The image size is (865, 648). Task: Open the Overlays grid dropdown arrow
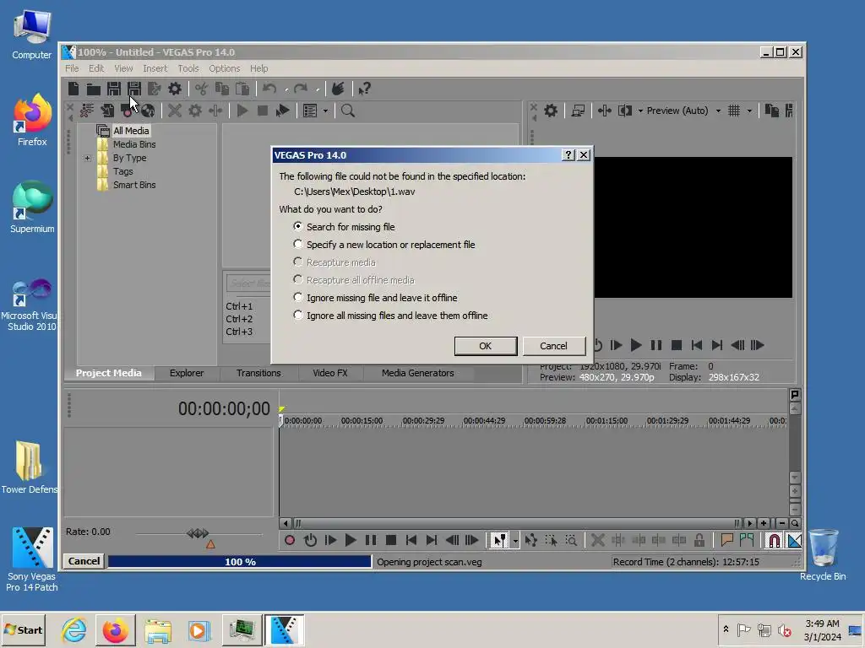coord(749,111)
